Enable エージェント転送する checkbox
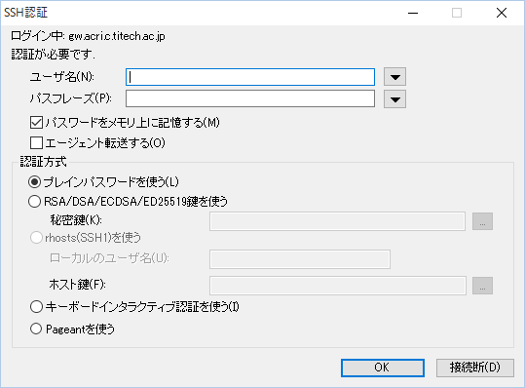The height and width of the screenshot is (388, 525). point(36,142)
